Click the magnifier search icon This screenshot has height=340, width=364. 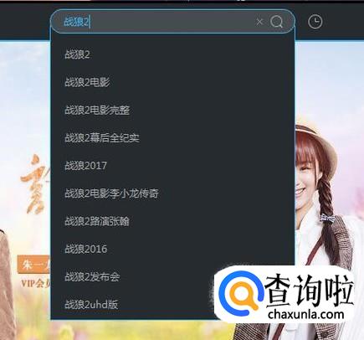click(x=276, y=22)
